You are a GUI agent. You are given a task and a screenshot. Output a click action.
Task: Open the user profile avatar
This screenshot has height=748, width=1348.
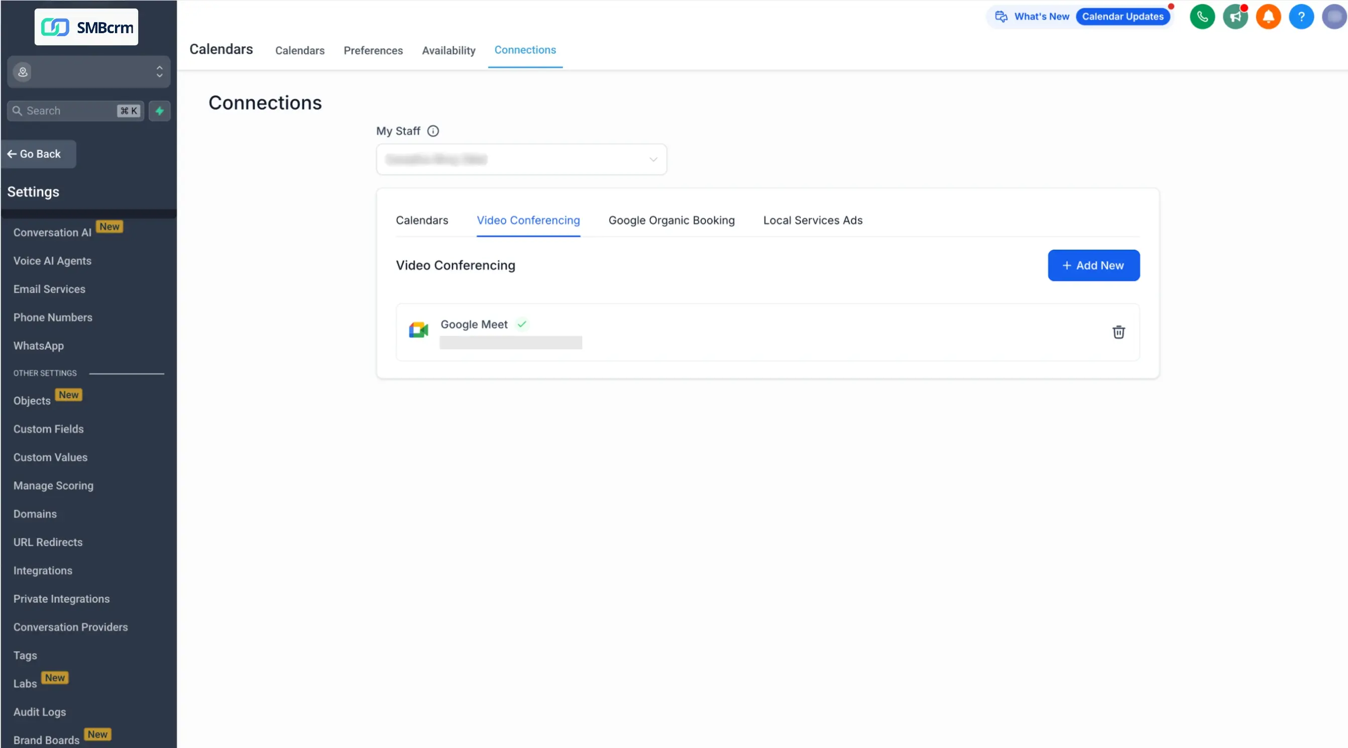click(x=1334, y=17)
